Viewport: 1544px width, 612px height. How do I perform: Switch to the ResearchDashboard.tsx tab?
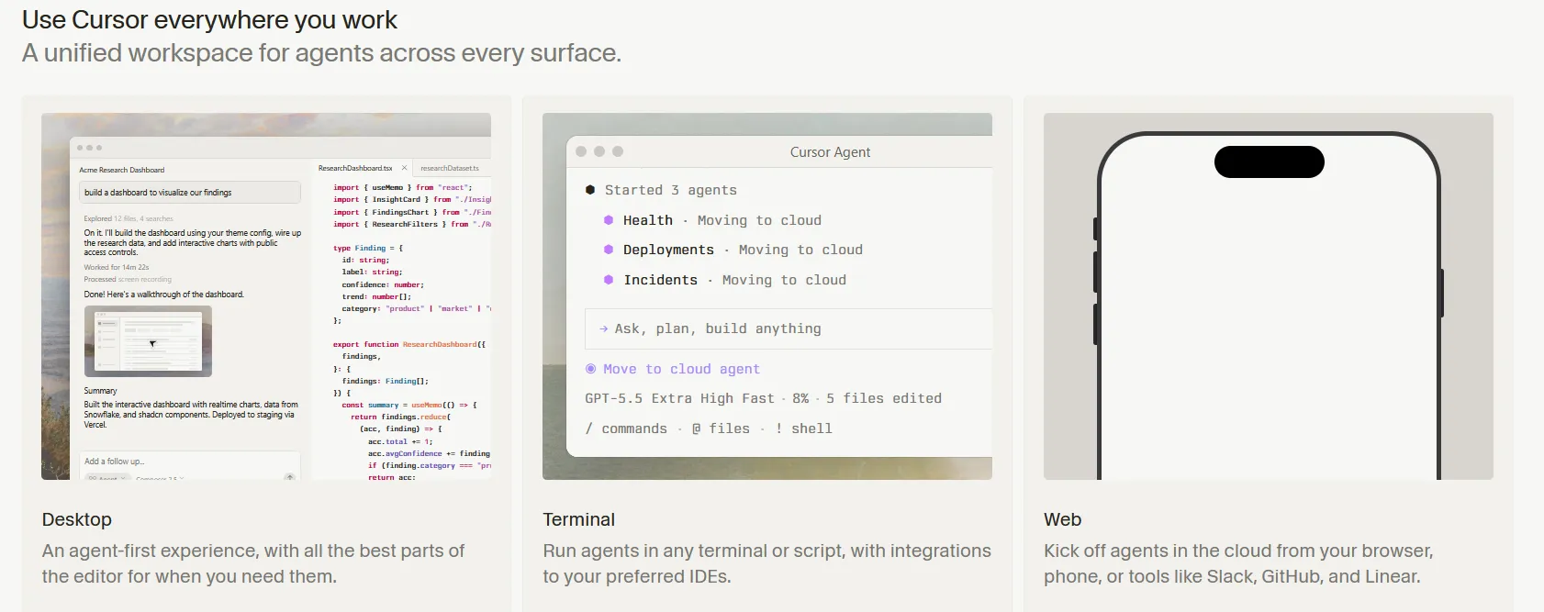tap(355, 168)
